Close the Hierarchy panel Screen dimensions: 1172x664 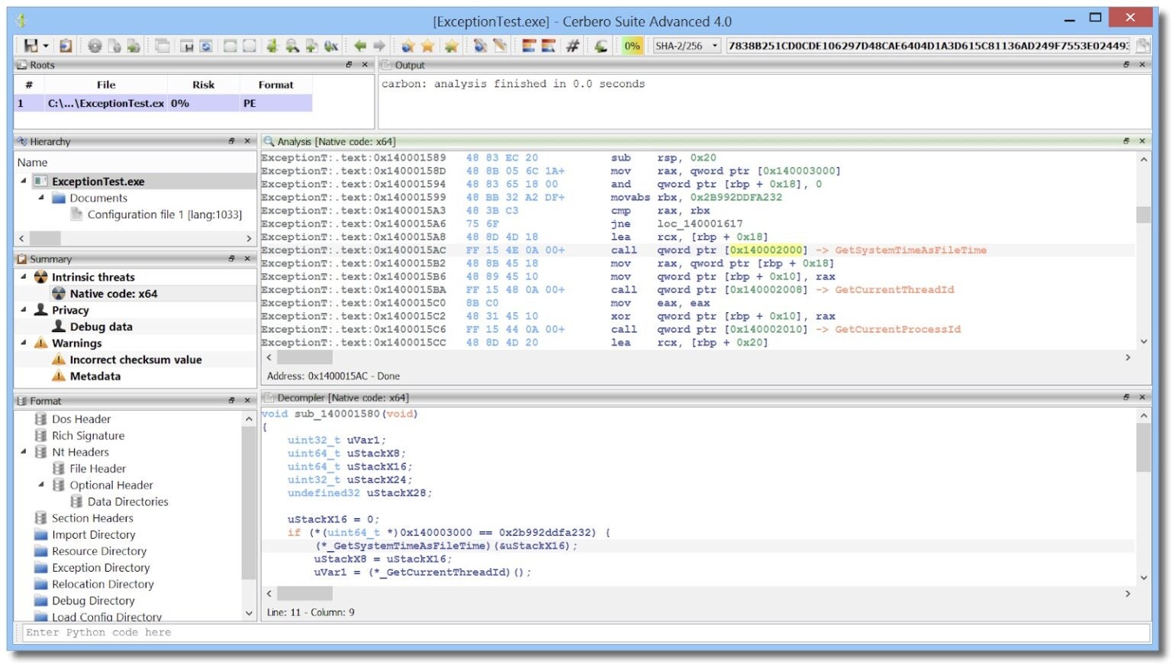tap(247, 141)
